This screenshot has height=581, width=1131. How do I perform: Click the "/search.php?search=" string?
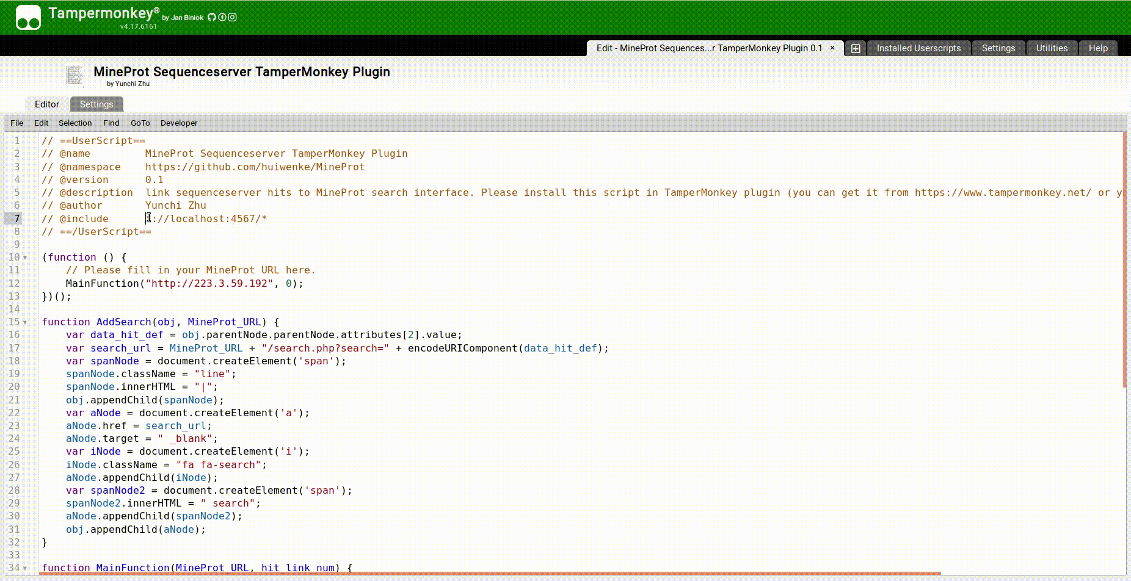point(325,348)
